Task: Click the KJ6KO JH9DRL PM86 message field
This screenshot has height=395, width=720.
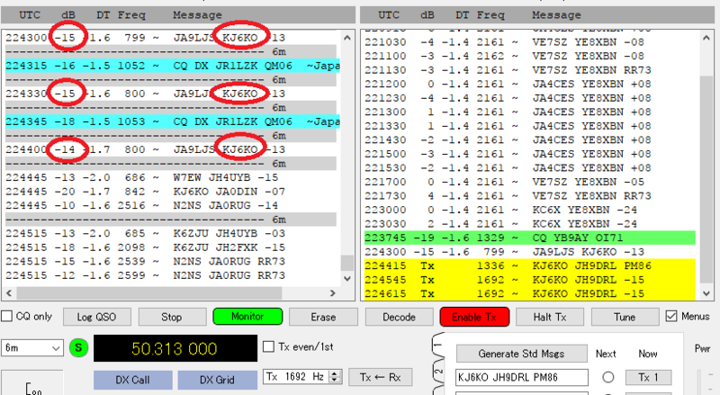Action: pos(522,377)
